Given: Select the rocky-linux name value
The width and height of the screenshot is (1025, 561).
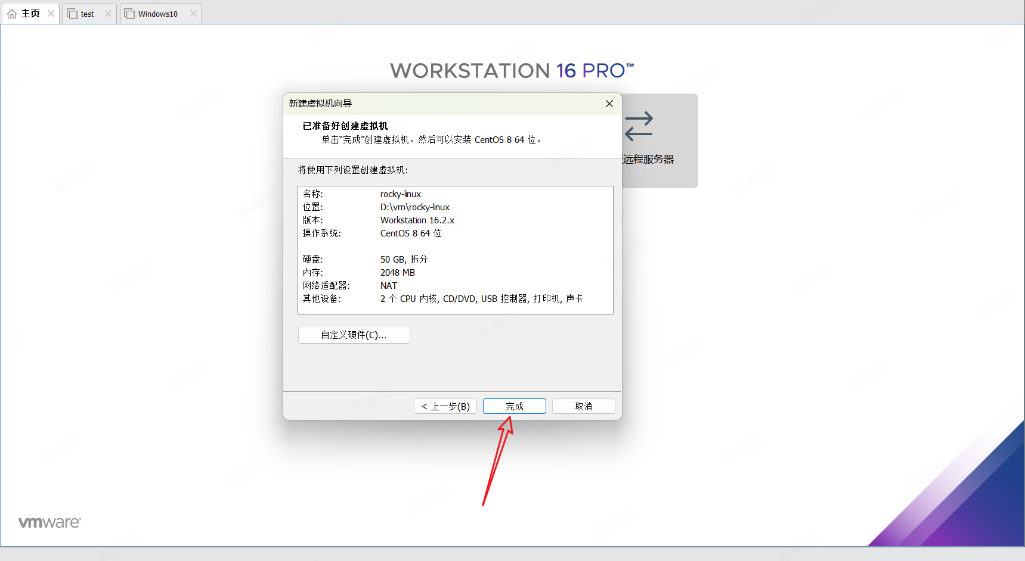Looking at the screenshot, I should coord(401,194).
